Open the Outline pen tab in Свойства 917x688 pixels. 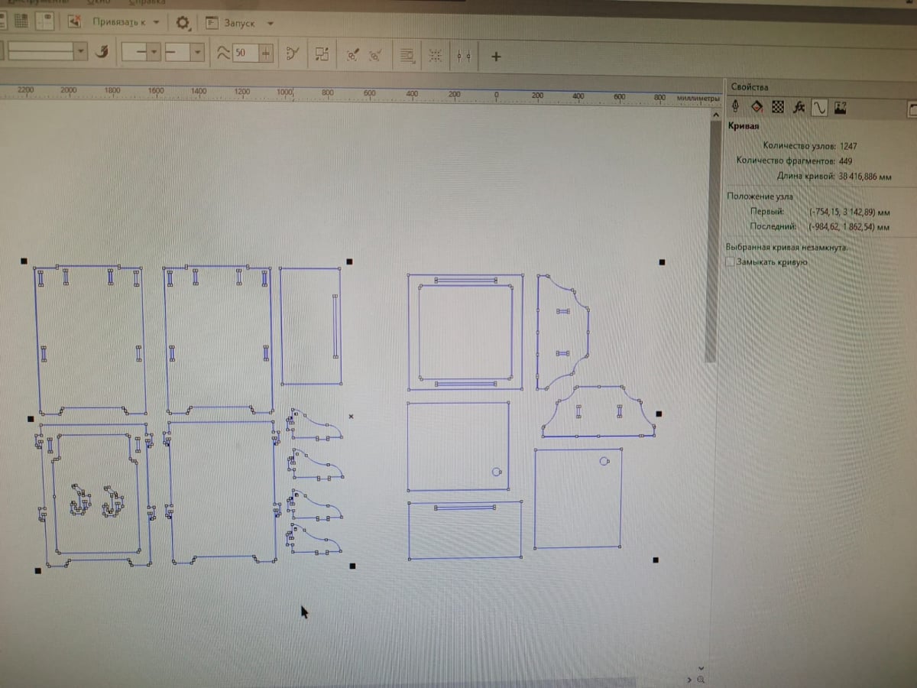737,106
